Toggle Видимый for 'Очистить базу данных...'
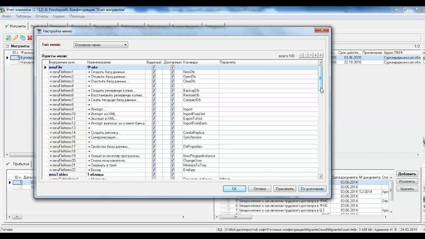This screenshot has width=425, height=239. (x=154, y=81)
